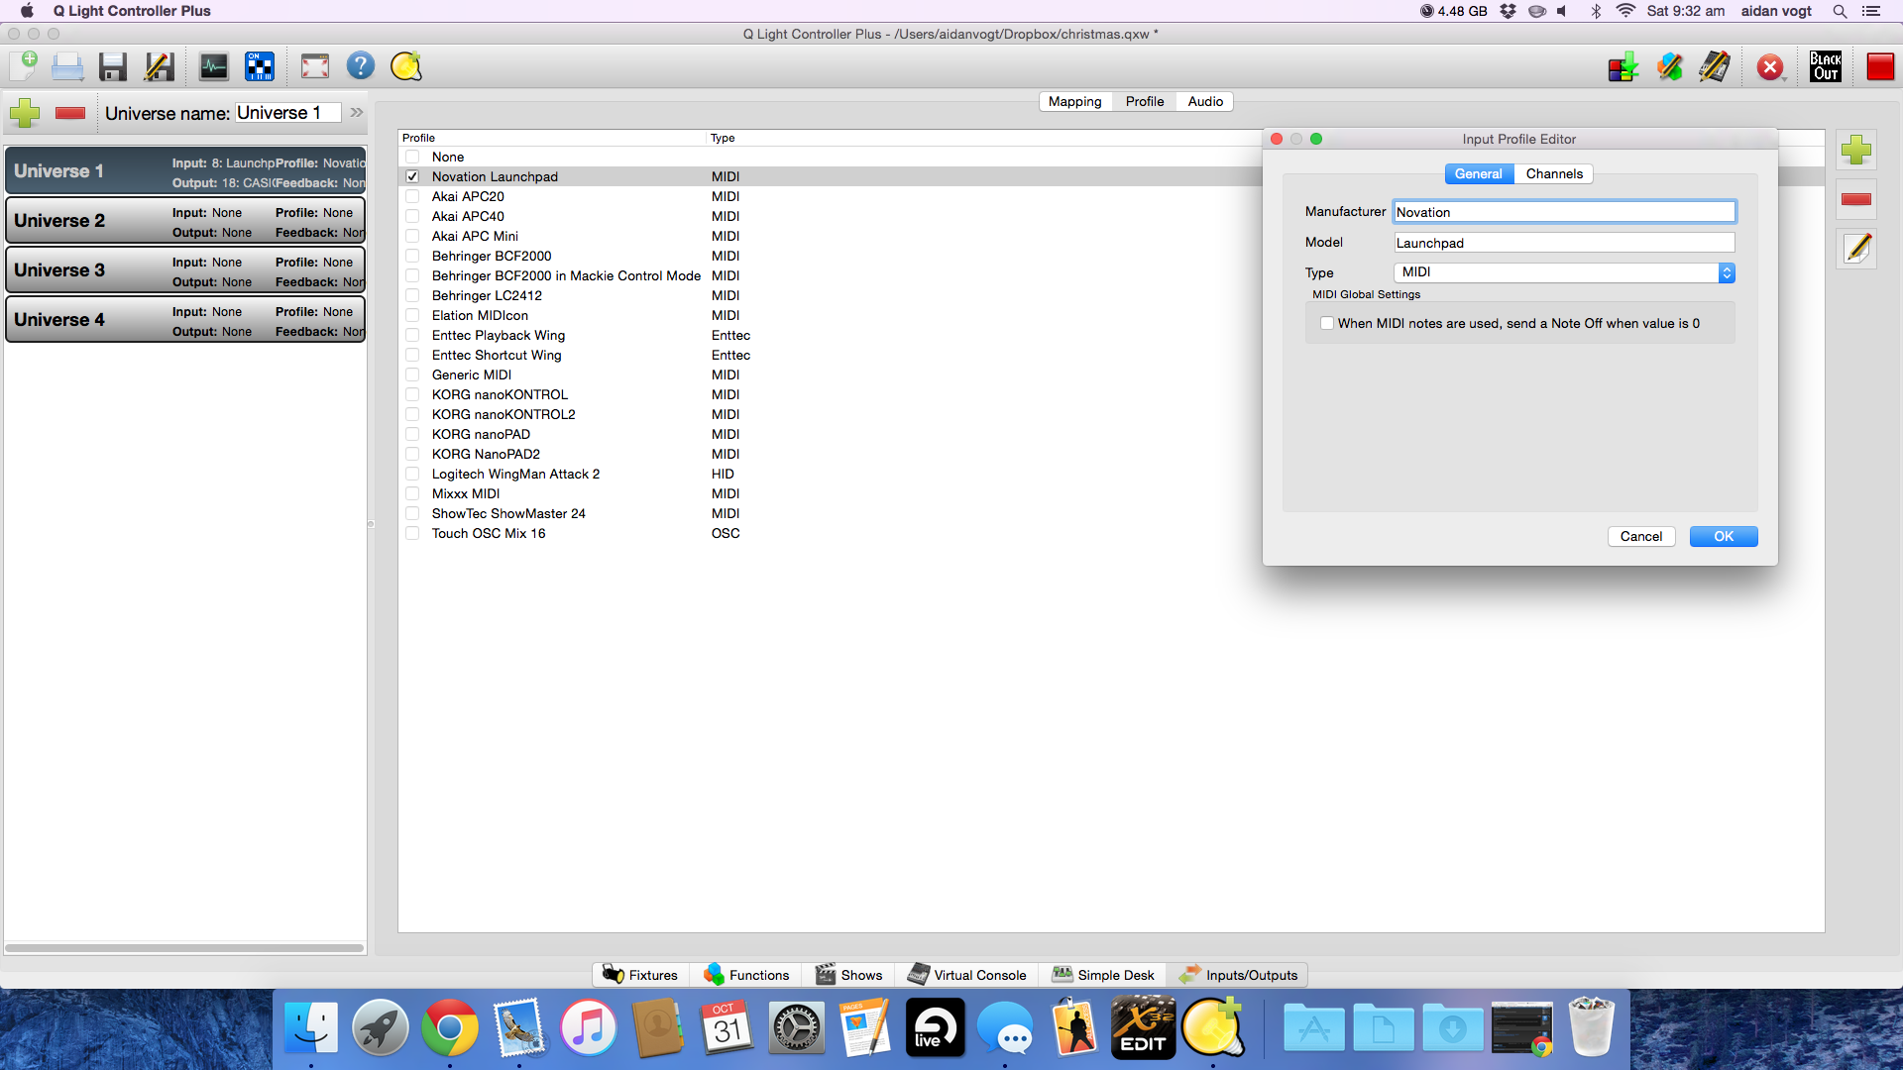This screenshot has width=1903, height=1070.
Task: Remove universe with red minus icon
Action: pos(70,113)
